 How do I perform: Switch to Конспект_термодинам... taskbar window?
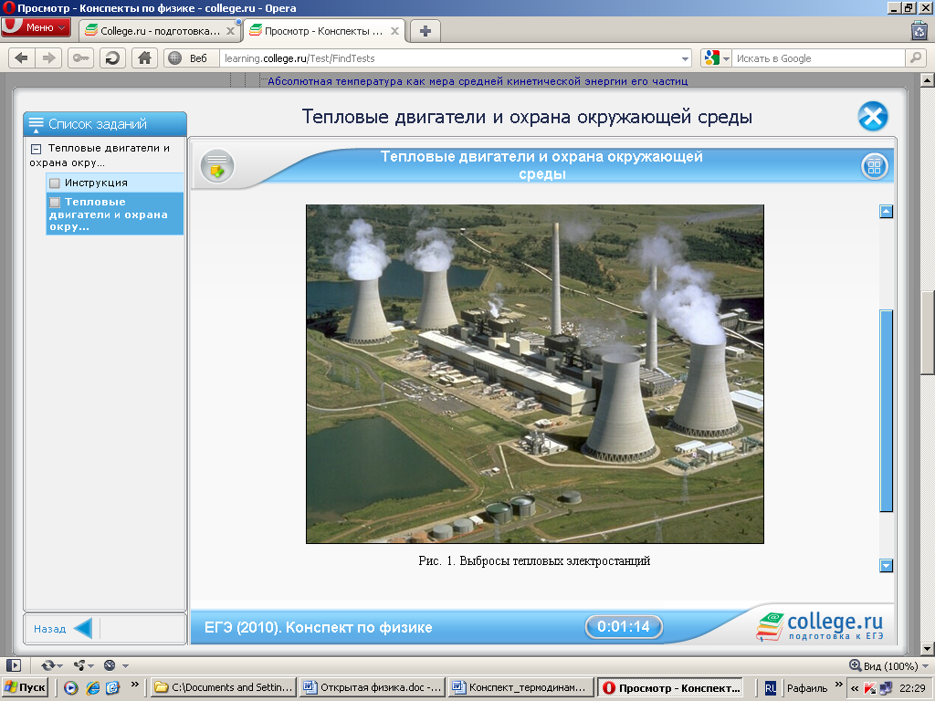click(521, 687)
